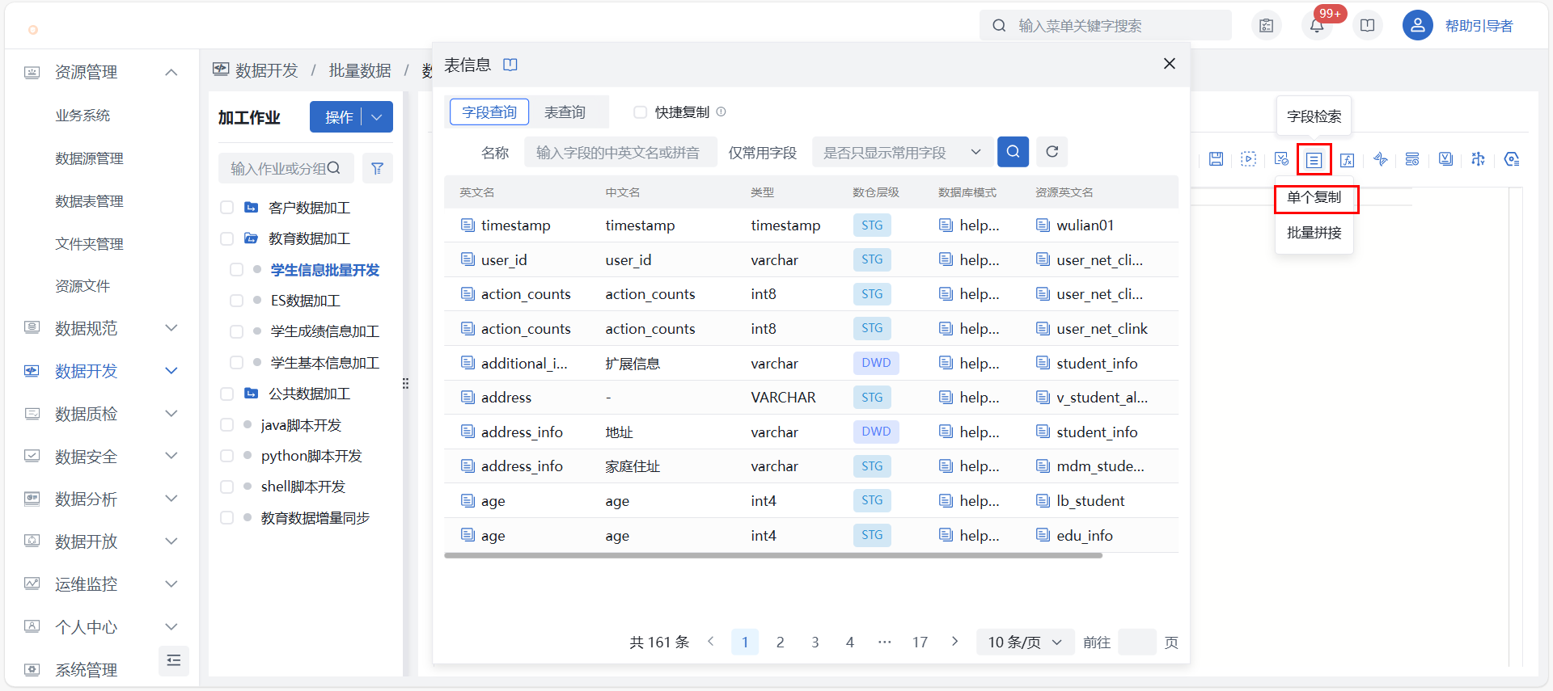Click the refresh reset icon beside search button
Image resolution: width=1553 pixels, height=691 pixels.
pos(1052,152)
